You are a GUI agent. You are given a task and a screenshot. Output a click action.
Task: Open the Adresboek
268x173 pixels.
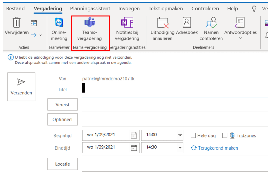(x=187, y=26)
